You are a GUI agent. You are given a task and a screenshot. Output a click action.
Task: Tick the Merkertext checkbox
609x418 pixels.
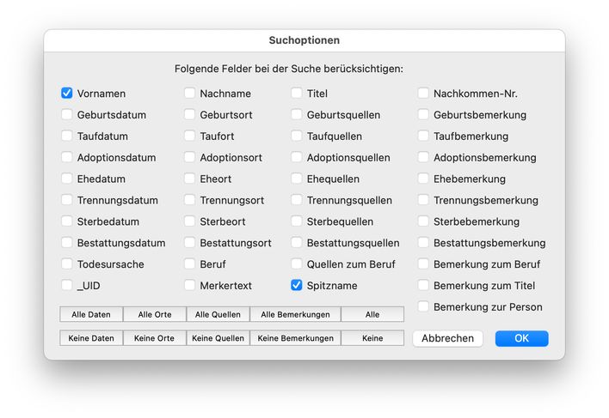(x=190, y=286)
